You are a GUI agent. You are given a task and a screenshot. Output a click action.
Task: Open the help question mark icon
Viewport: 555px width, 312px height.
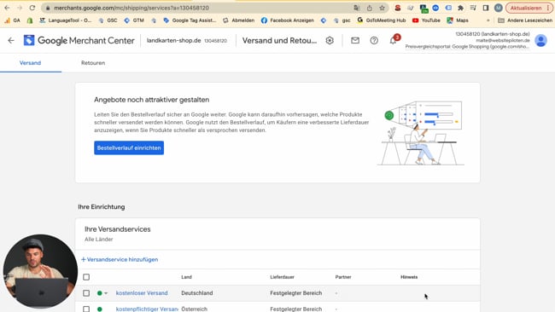[x=374, y=41]
